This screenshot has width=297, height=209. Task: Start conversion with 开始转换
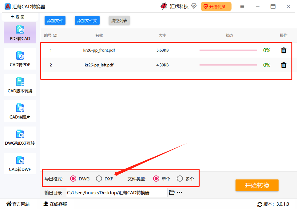tap(257, 185)
